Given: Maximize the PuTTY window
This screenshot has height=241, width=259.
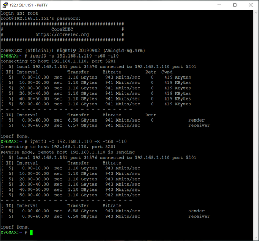Looking at the screenshot, I should [235, 5].
